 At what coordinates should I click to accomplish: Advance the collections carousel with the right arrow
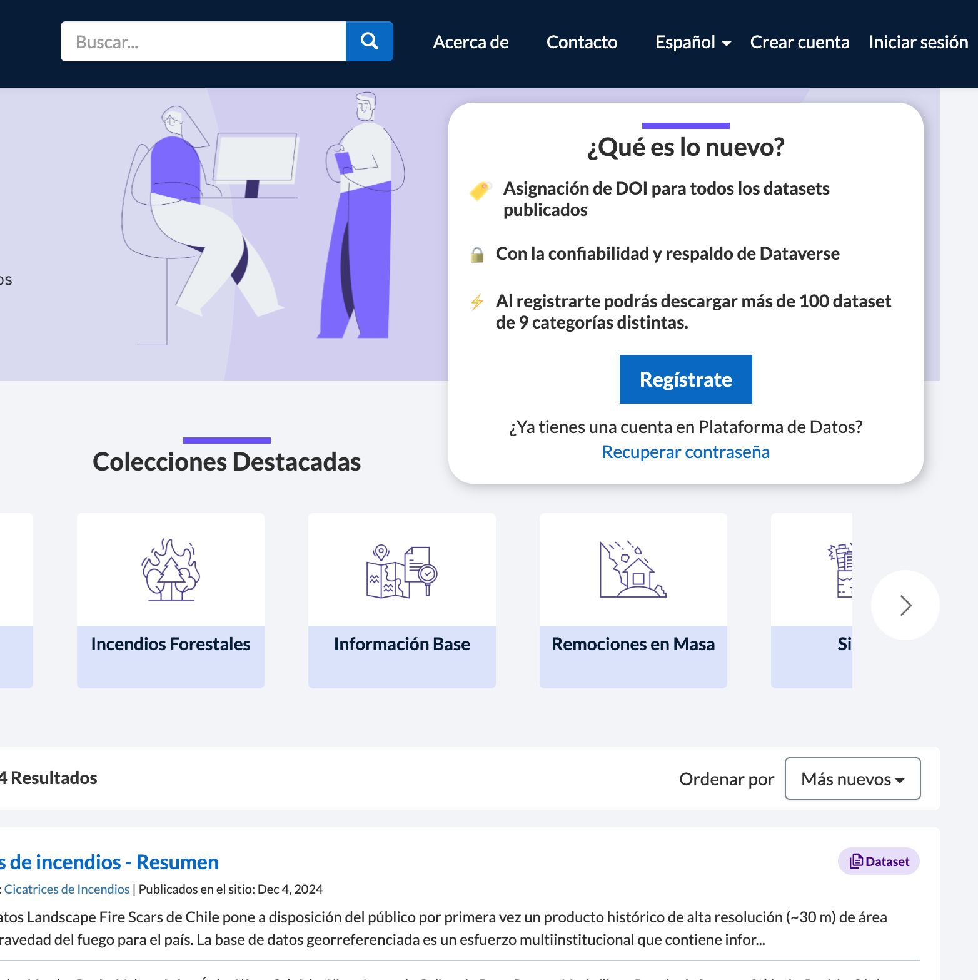(x=905, y=605)
